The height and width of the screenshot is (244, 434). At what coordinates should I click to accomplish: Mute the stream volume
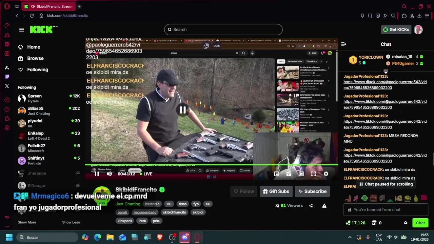pos(109,174)
